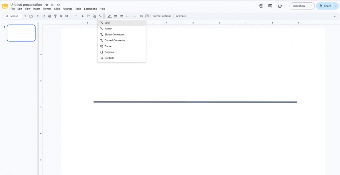The width and height of the screenshot is (340, 175).
Task: Open the Shape tool
Action: tap(94, 16)
